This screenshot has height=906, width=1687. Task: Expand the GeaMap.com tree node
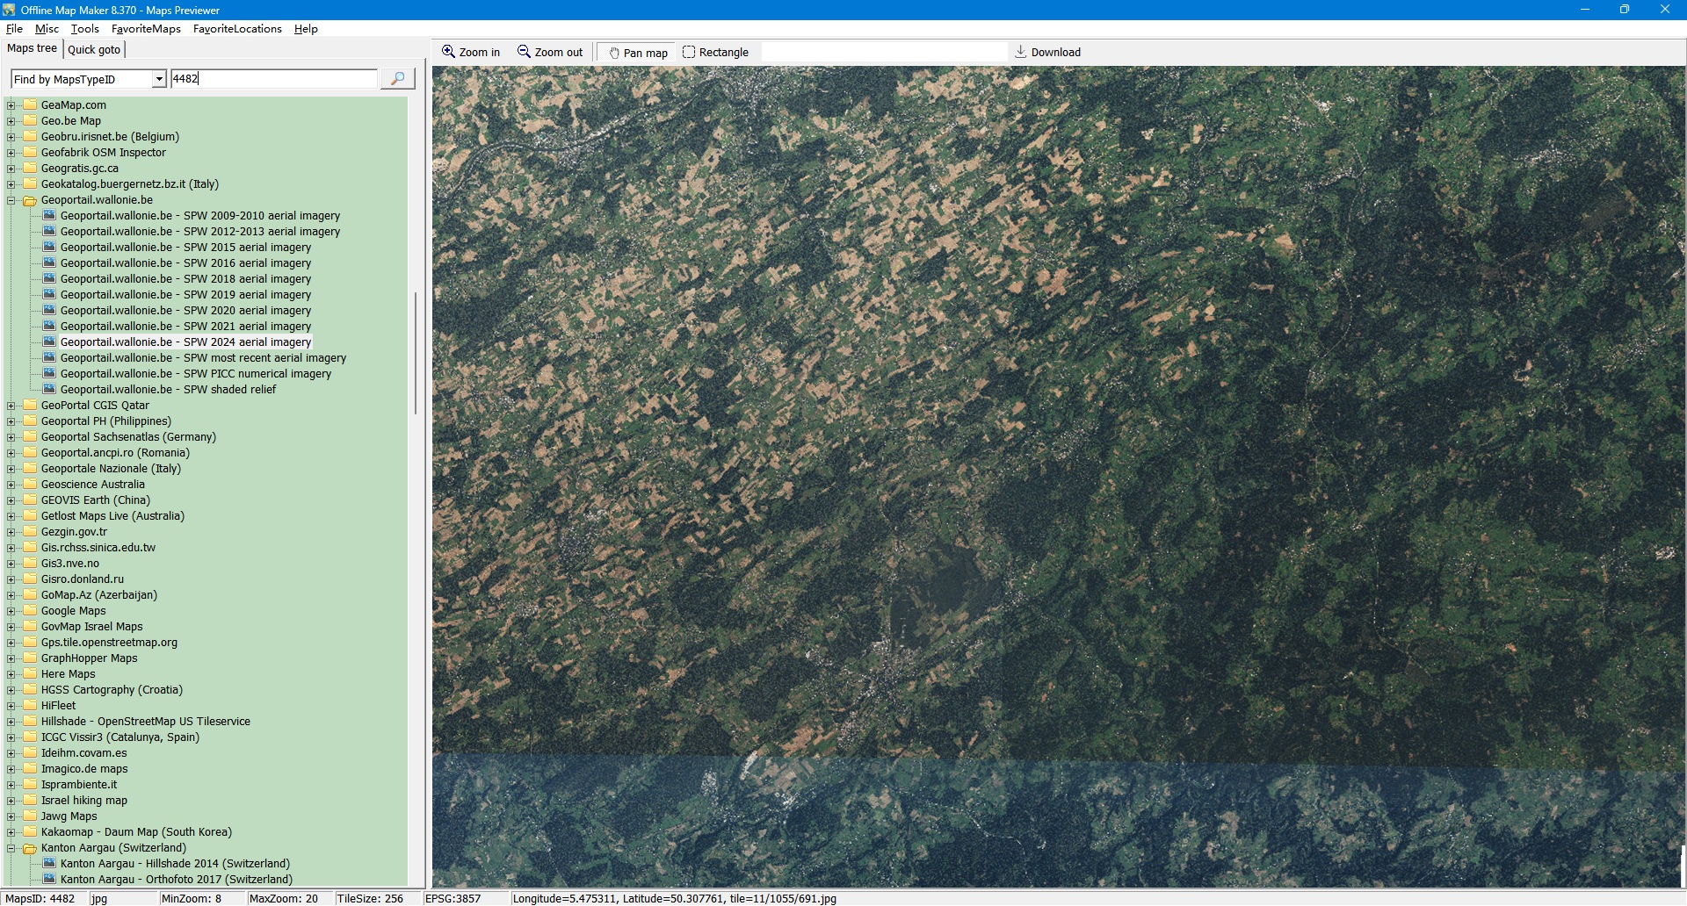(11, 105)
